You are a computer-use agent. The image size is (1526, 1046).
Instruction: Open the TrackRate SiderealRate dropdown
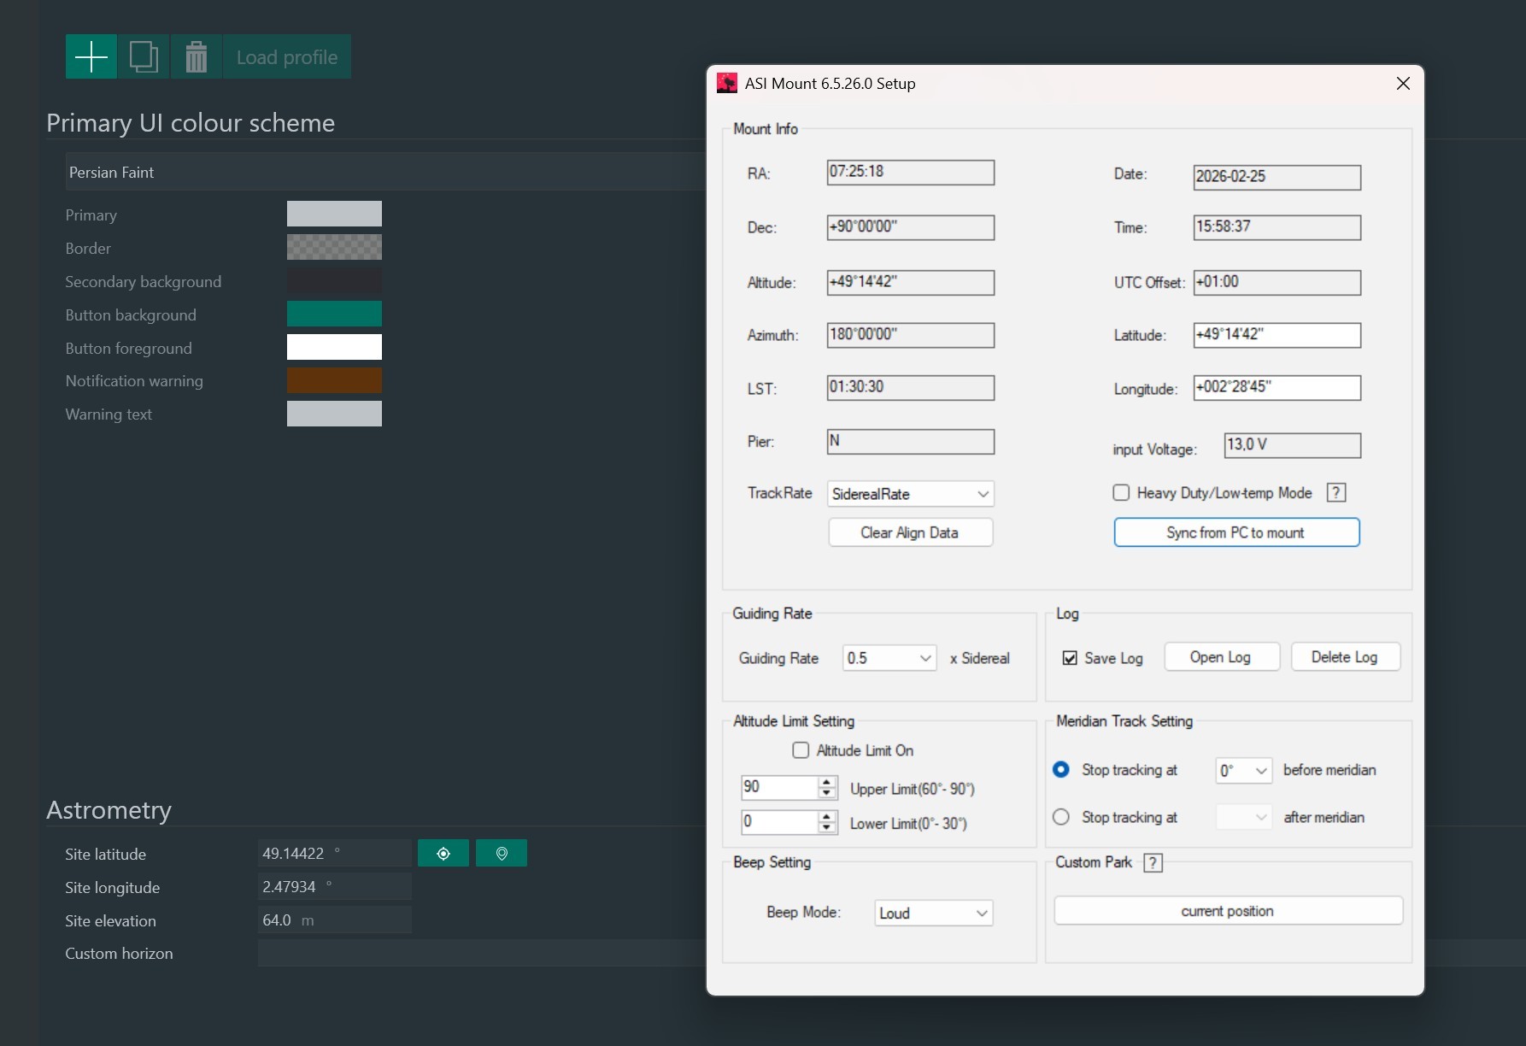click(x=911, y=494)
